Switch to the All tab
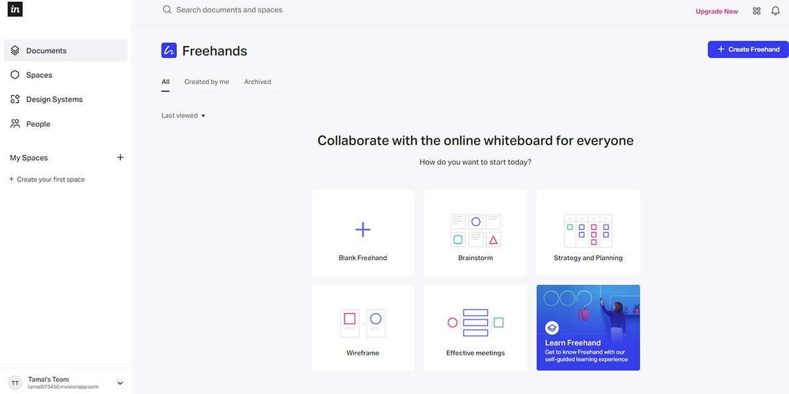 point(166,82)
